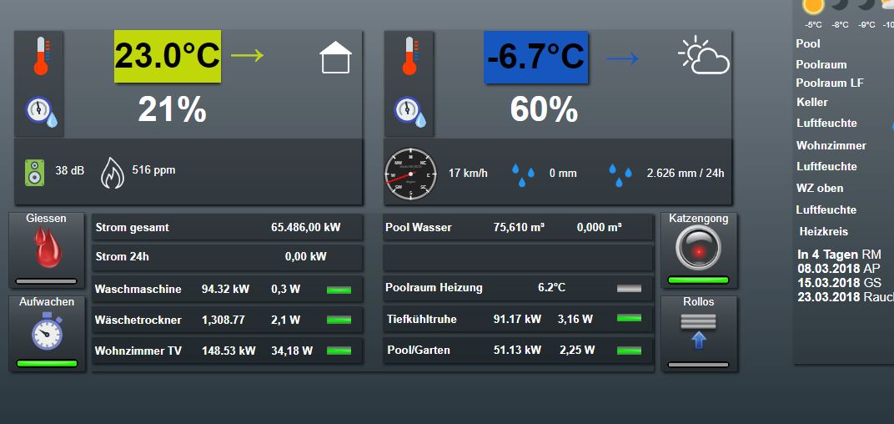Click the indoor thermometer icon

point(39,57)
